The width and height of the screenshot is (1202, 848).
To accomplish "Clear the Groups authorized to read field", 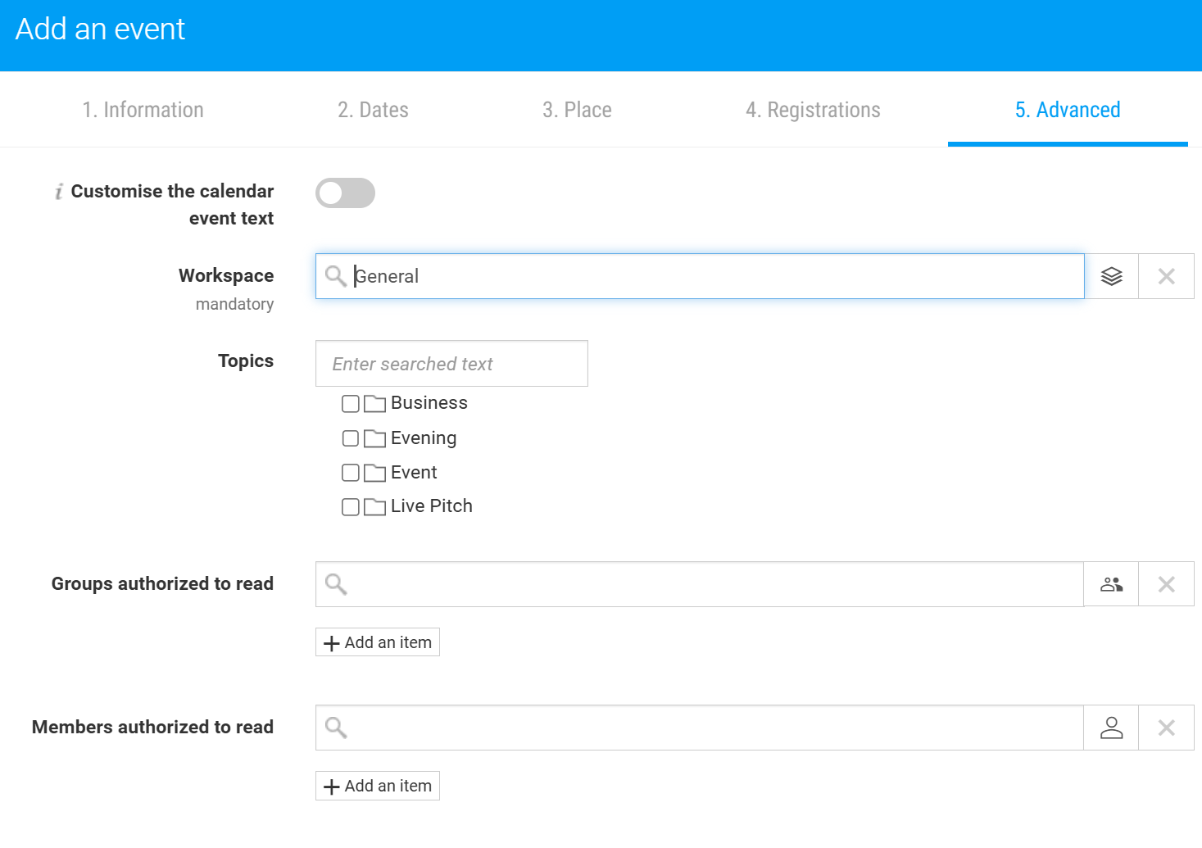I will (1166, 584).
